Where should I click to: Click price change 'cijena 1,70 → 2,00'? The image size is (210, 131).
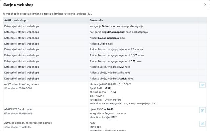tap(100, 88)
